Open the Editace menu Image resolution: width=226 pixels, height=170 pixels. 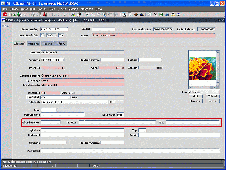[14, 9]
